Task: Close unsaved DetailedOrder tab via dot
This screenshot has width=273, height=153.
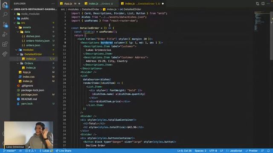Action: (x=163, y=4)
